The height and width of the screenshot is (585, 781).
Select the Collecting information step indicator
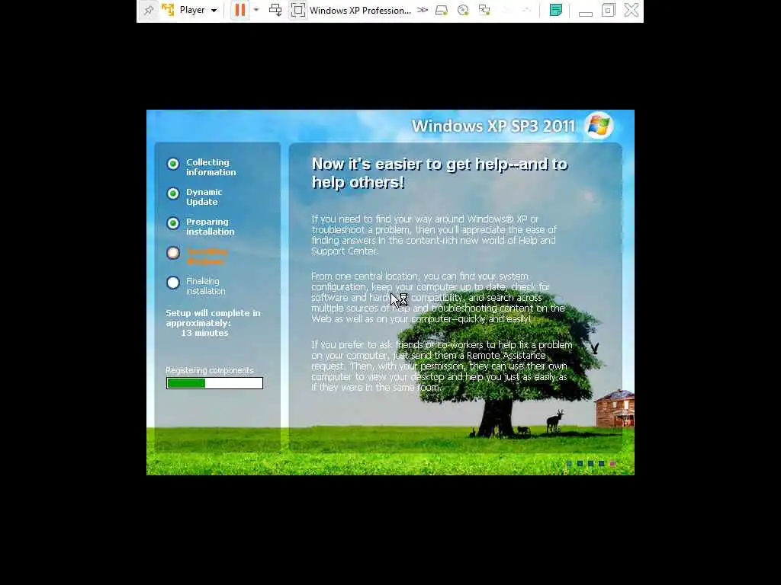pyautogui.click(x=173, y=164)
